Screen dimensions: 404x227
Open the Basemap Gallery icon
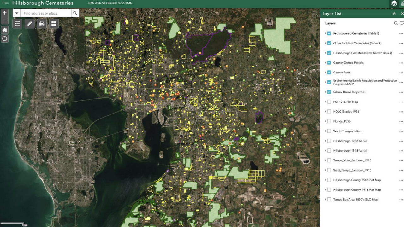coord(54,23)
